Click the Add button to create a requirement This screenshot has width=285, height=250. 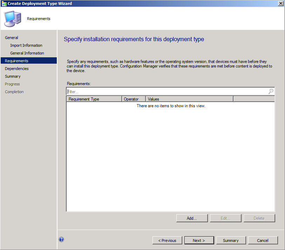click(192, 218)
